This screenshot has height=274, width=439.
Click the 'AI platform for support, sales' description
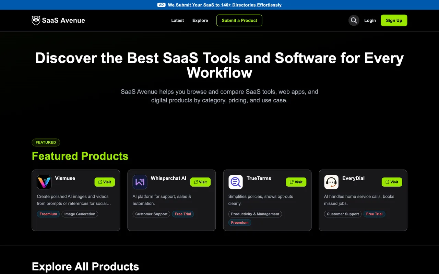click(162, 200)
